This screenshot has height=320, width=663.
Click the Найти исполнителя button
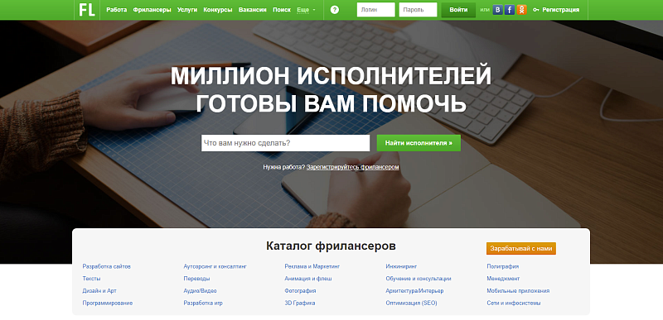(419, 143)
